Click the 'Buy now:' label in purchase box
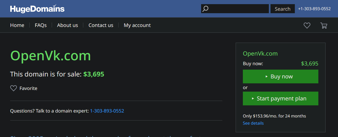Image resolution: width=338 pixels, height=137 pixels. coord(253,64)
